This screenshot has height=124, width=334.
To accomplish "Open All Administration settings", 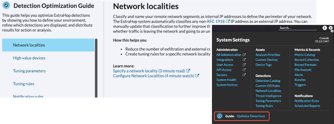I will (x=229, y=55).
